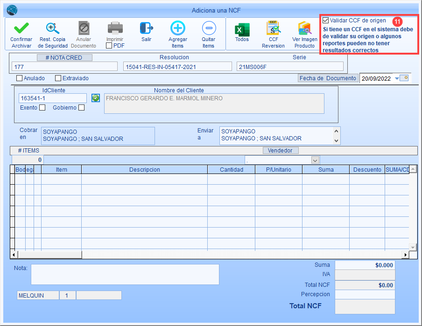Click the Anular Documento icon
This screenshot has height=326, width=422.
pos(84,28)
